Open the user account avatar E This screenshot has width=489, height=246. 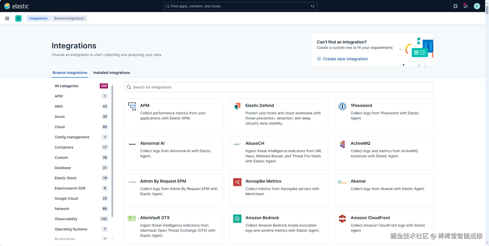pyautogui.click(x=477, y=6)
